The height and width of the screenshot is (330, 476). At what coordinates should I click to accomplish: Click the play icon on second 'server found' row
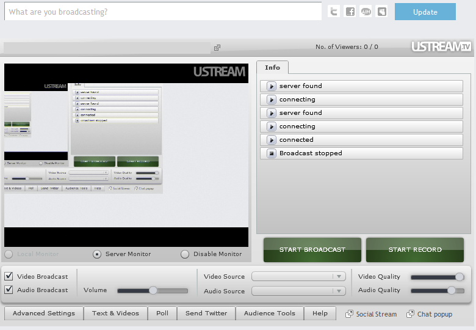coord(272,113)
